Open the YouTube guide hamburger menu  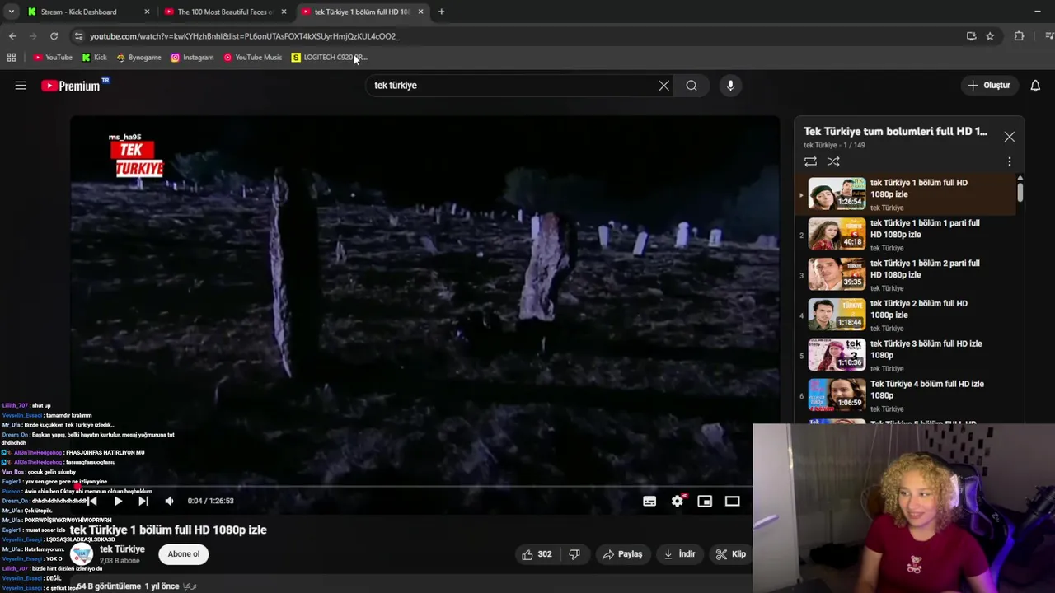21,86
